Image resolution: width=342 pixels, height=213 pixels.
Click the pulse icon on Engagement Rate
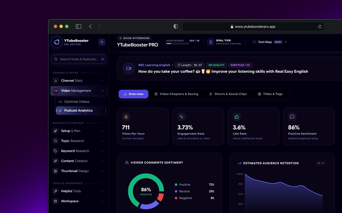click(181, 117)
